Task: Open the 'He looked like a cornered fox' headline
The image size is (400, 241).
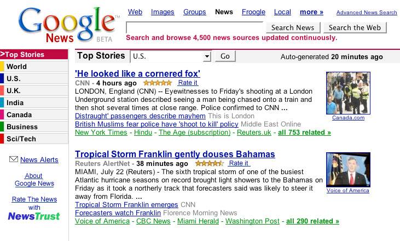Action: 137,73
